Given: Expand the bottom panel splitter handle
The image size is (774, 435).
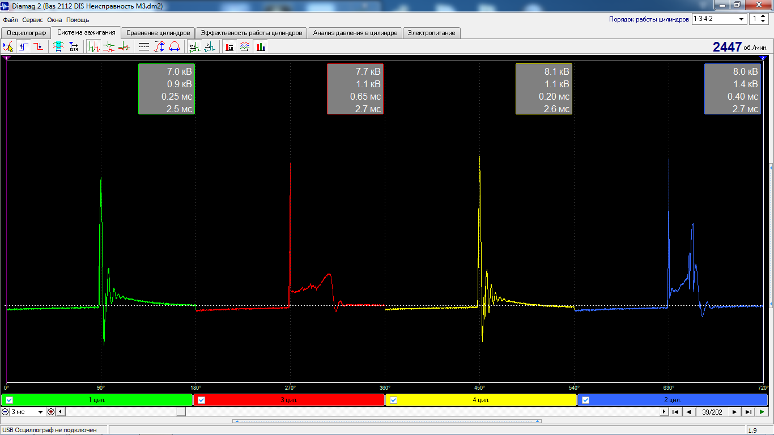Looking at the screenshot, I should (387, 421).
